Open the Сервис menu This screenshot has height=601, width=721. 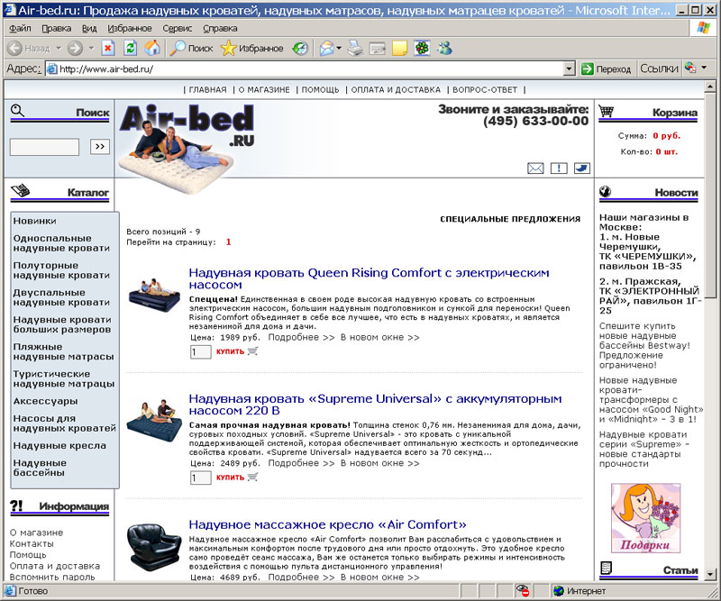pyautogui.click(x=177, y=29)
